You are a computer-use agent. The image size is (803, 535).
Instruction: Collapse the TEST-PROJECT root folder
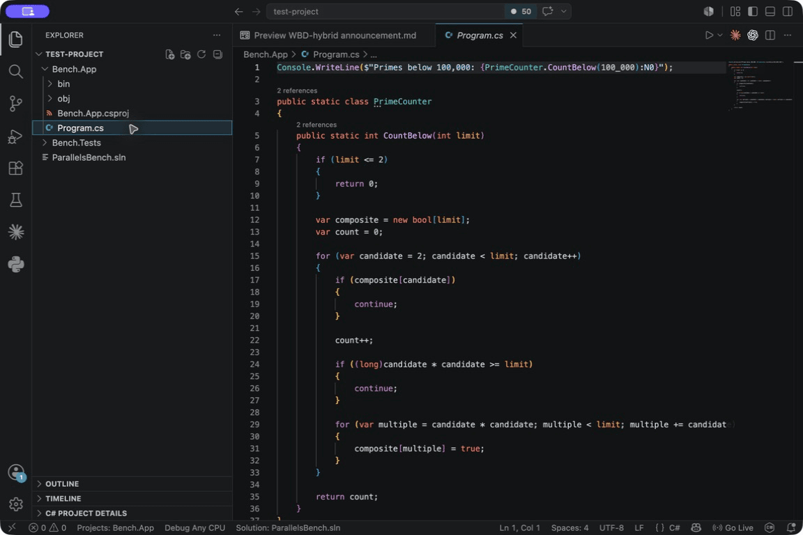point(39,54)
